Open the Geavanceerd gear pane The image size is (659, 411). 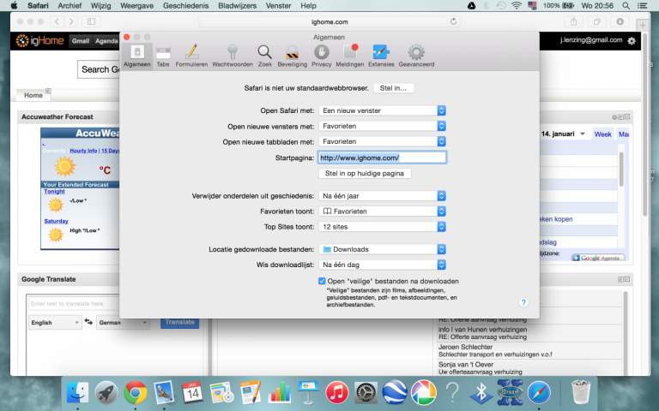pyautogui.click(x=416, y=56)
